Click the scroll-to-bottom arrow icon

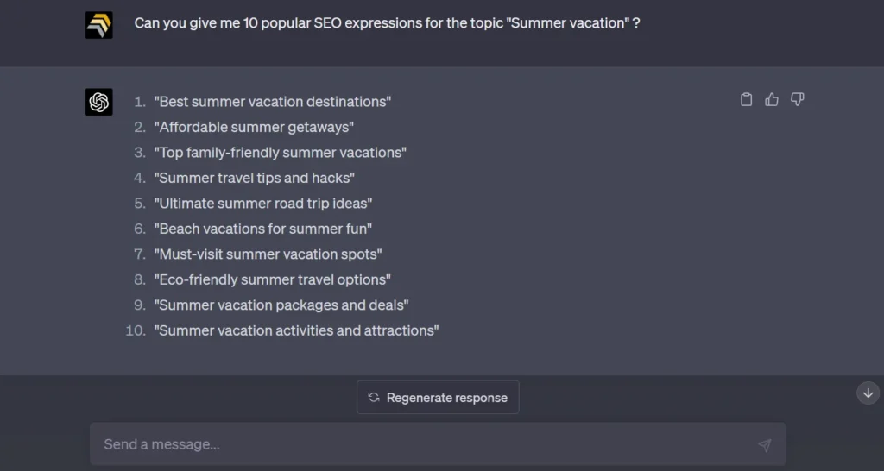(868, 392)
